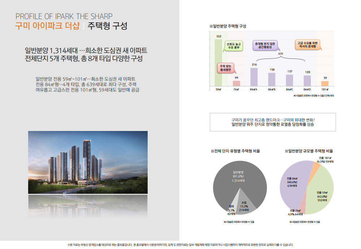The height and width of the screenshot is (249, 361).
Task: Click the red callout "주목 받는 틈새평면"
Action: point(226,68)
